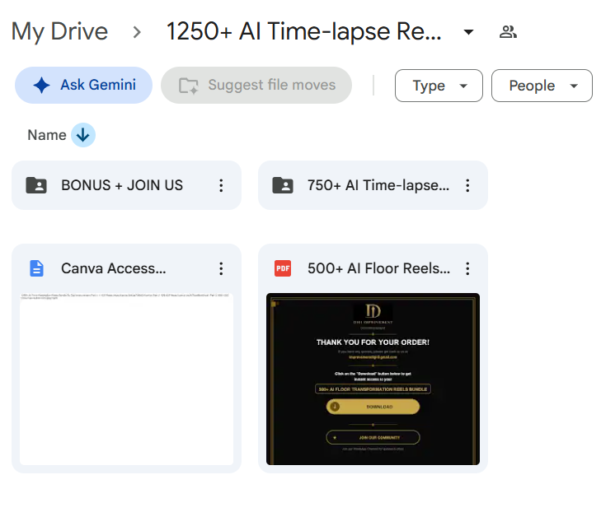Select the 750+ AI Time-lapse... folder
The height and width of the screenshot is (526, 601).
click(373, 185)
